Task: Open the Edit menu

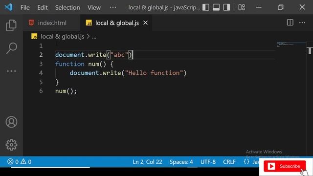Action: pos(43,8)
